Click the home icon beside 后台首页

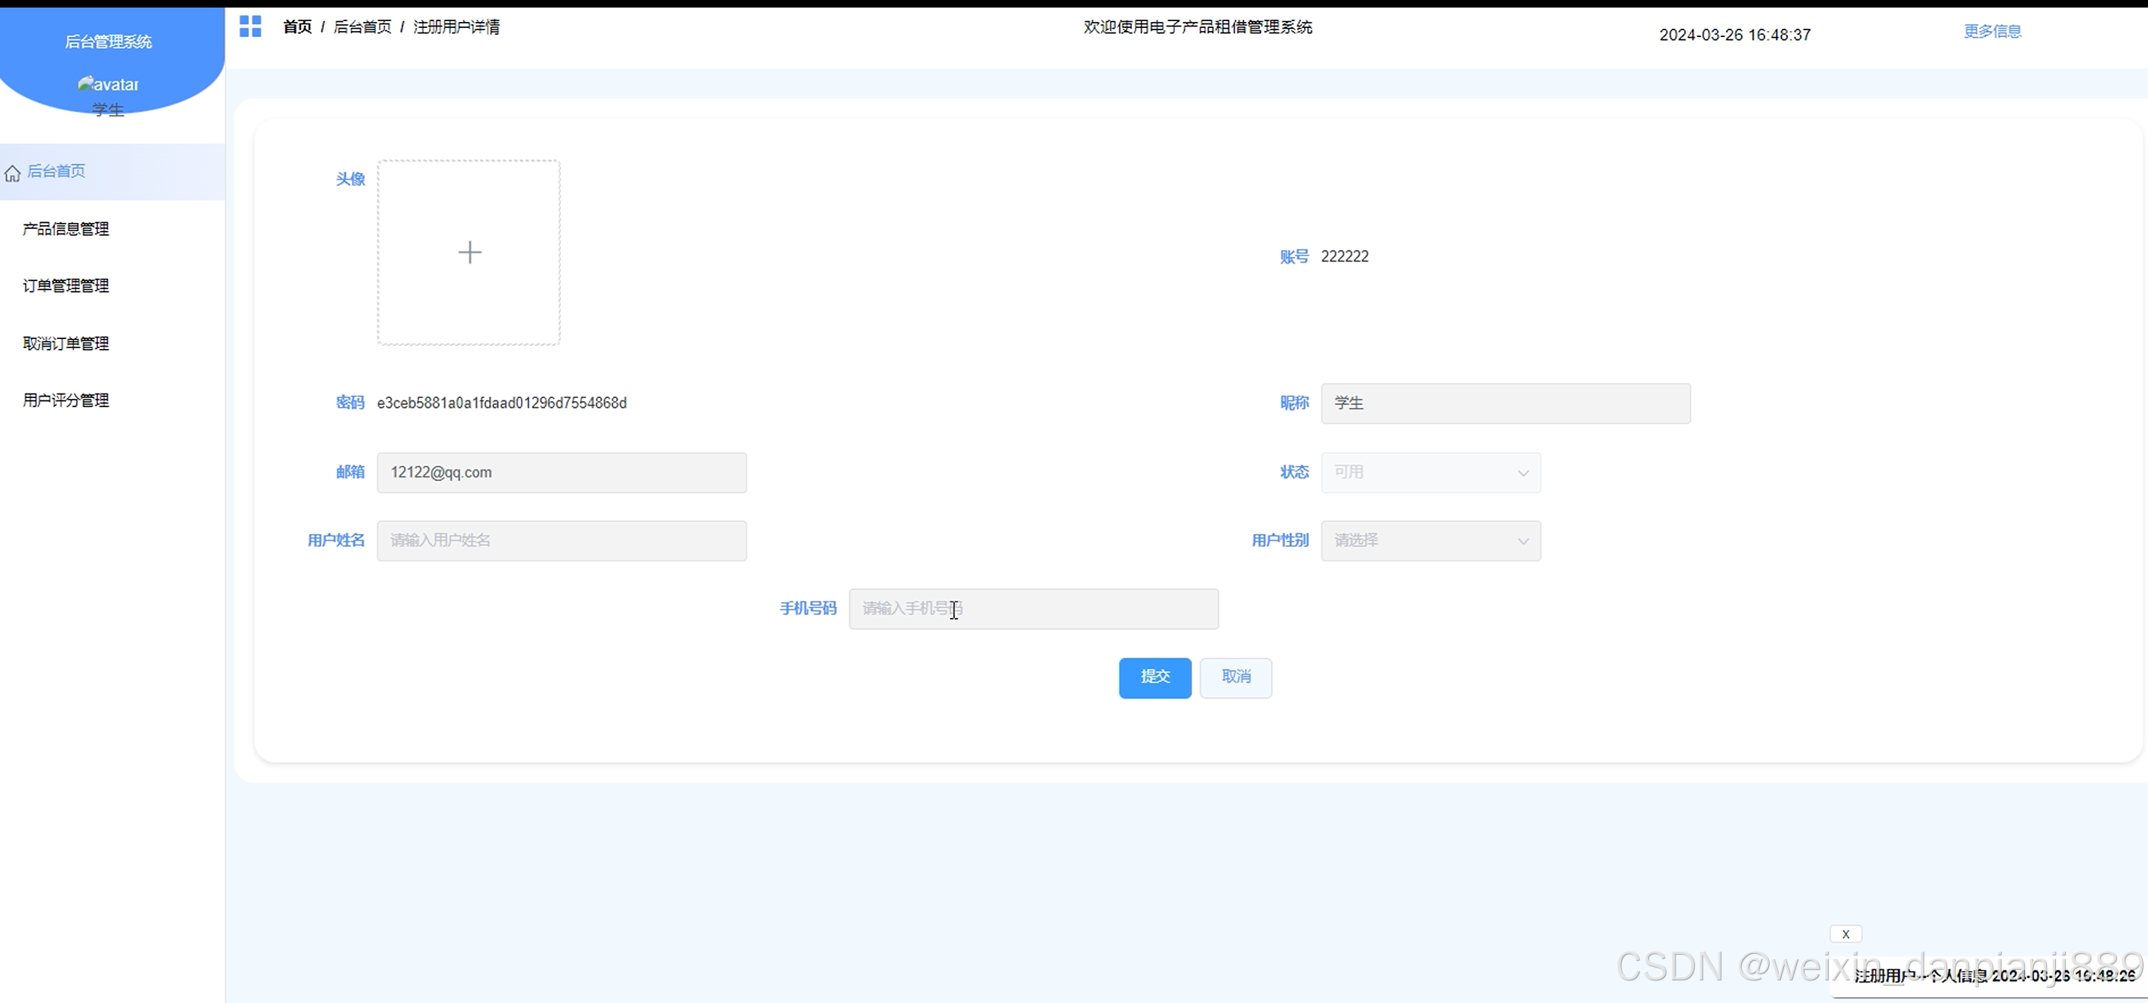pyautogui.click(x=13, y=174)
